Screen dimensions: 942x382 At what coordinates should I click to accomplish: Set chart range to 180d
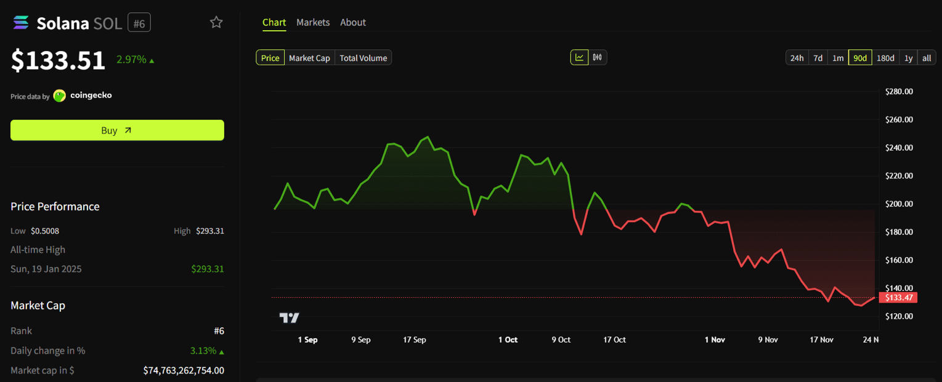[885, 58]
